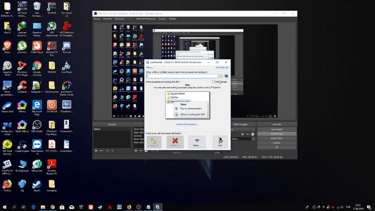Open Acrobat Reader DC desktop icon
The height and width of the screenshot is (211, 375).
[x=52, y=167]
